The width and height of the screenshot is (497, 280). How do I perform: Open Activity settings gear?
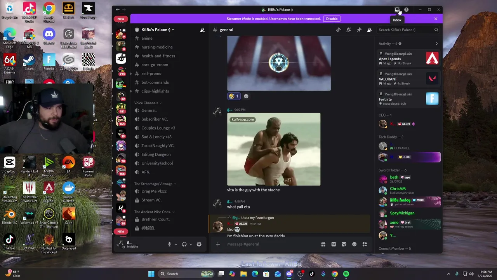pos(400,44)
